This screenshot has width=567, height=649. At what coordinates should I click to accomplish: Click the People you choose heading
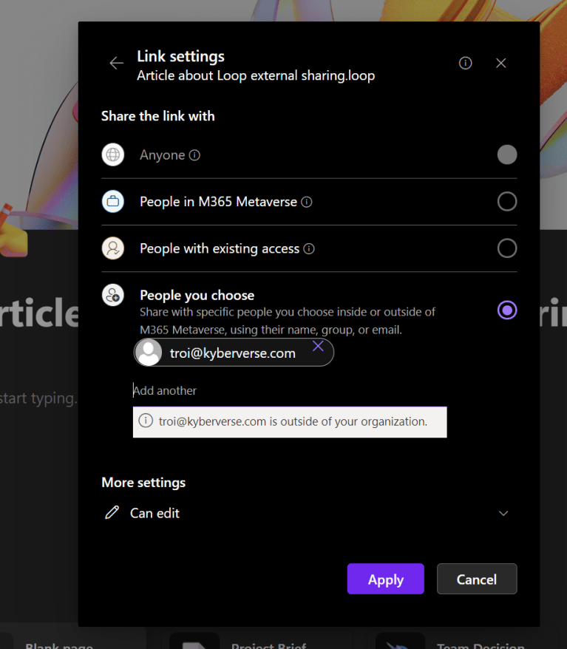click(197, 295)
